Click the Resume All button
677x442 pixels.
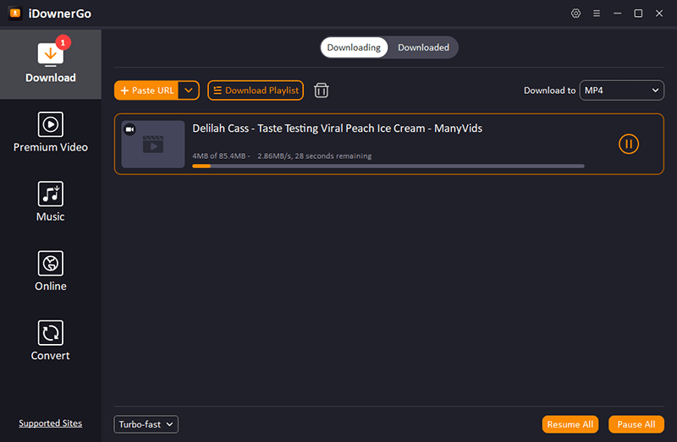[570, 424]
